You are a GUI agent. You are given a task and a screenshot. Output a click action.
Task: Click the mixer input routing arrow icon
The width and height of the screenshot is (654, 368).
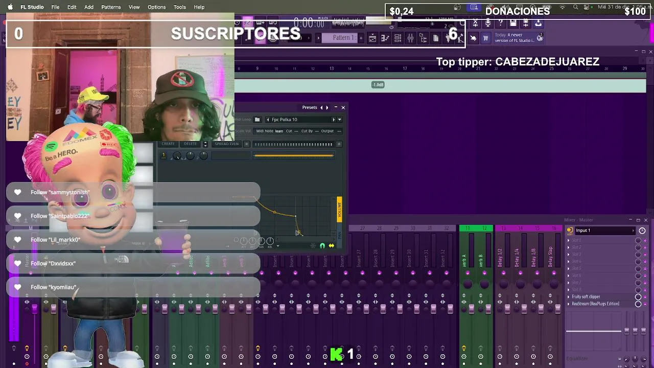pyautogui.click(x=570, y=231)
